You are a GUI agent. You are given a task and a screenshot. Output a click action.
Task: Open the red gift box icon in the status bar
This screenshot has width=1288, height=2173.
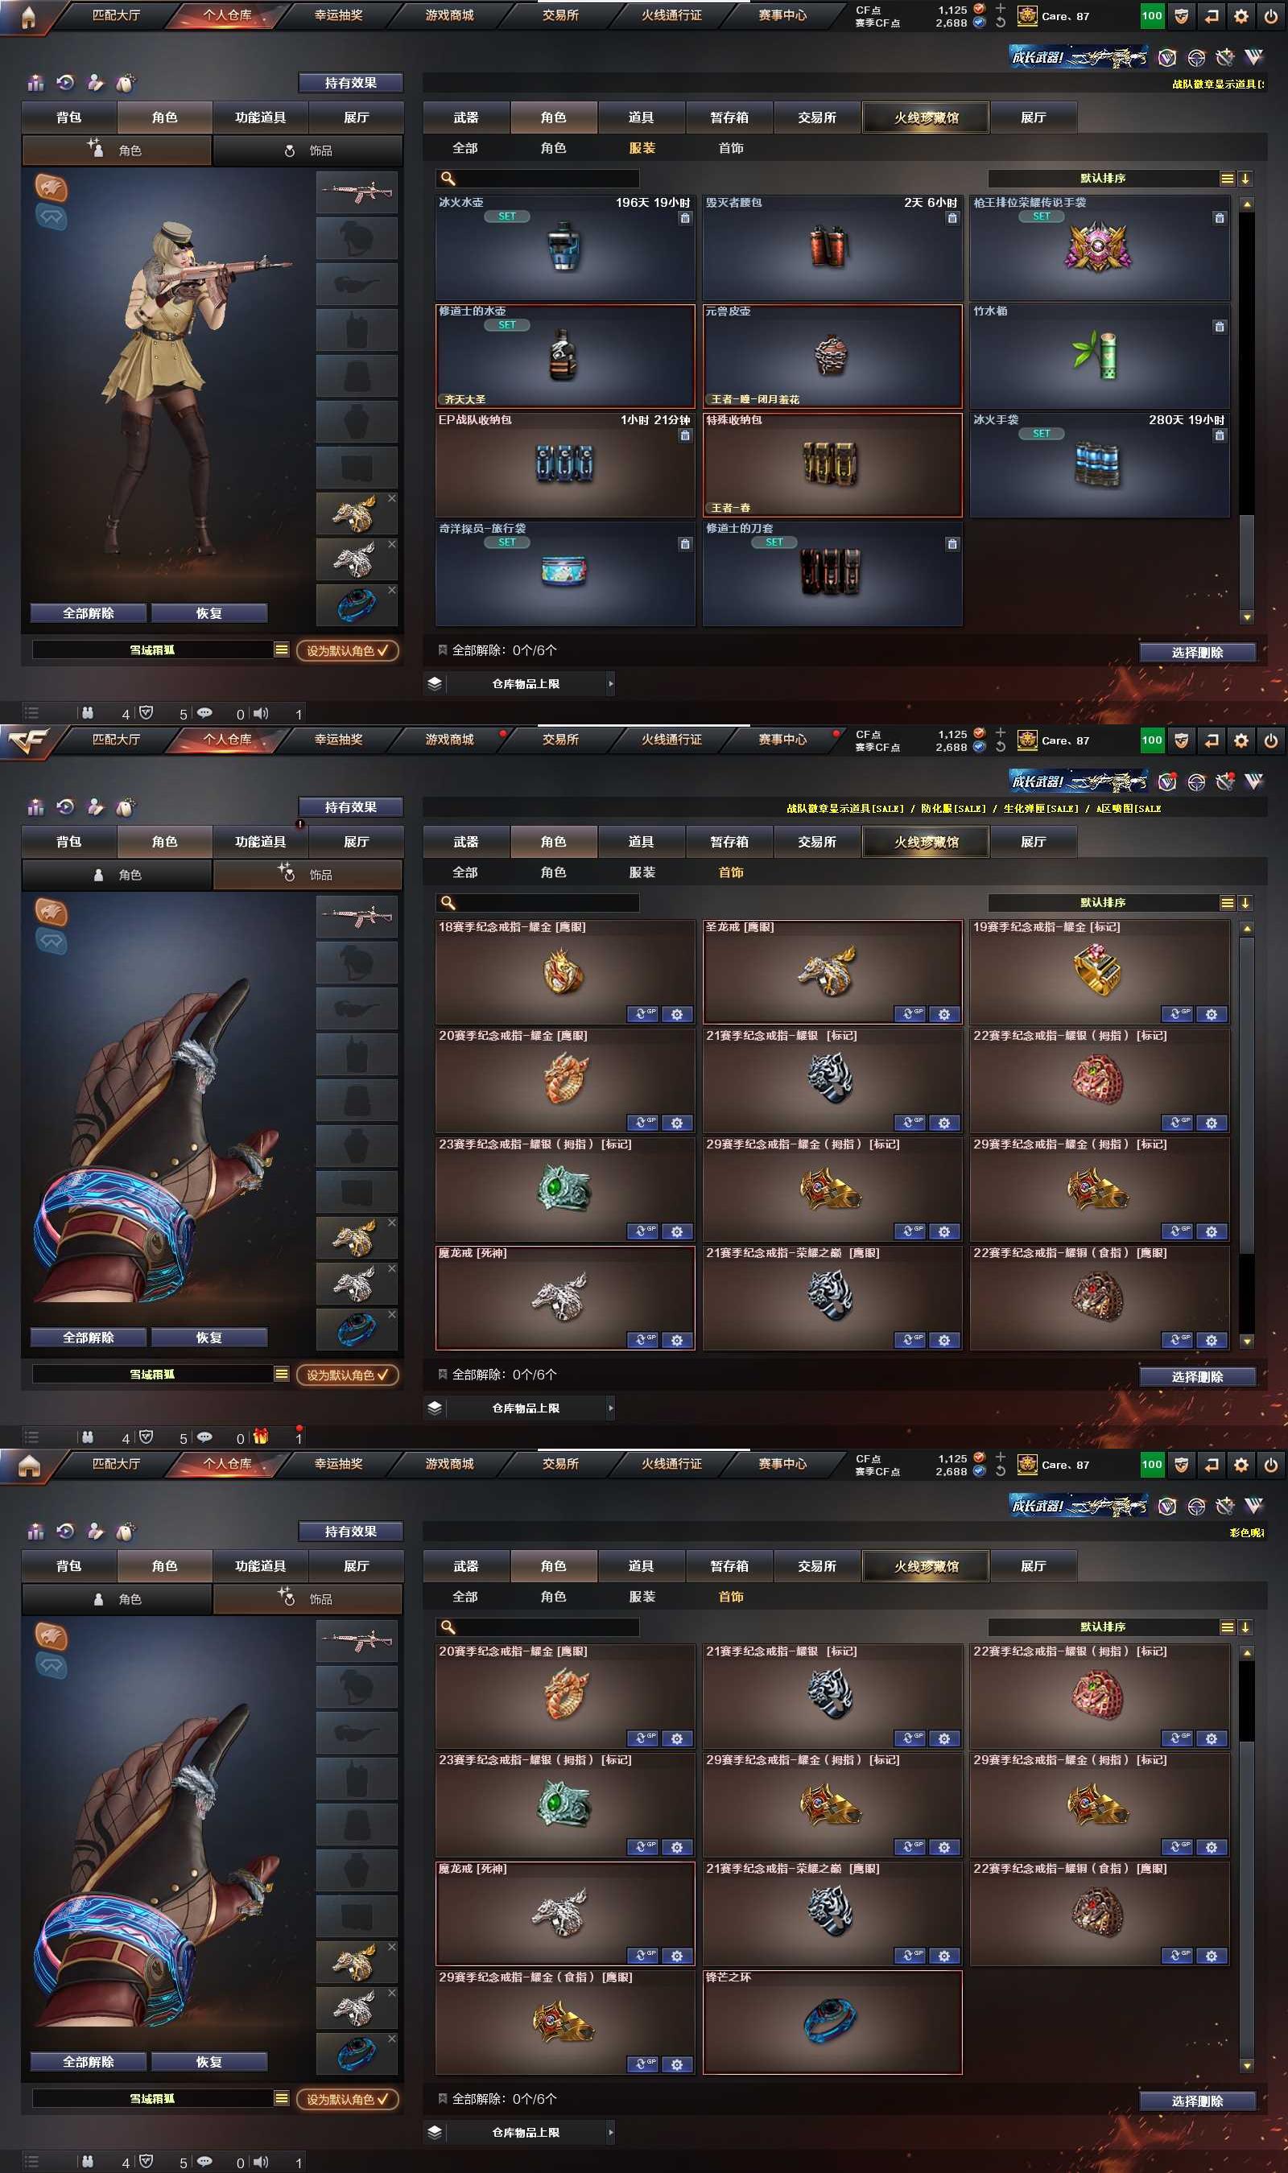pos(260,1437)
